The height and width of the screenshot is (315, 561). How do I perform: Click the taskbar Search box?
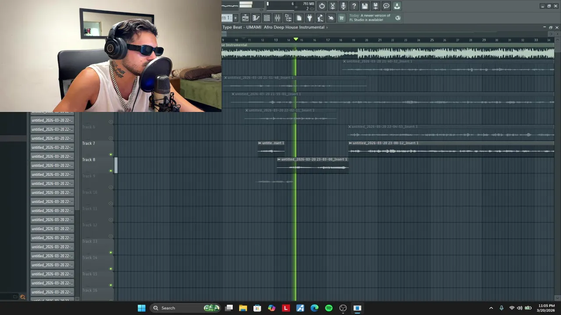(x=186, y=308)
